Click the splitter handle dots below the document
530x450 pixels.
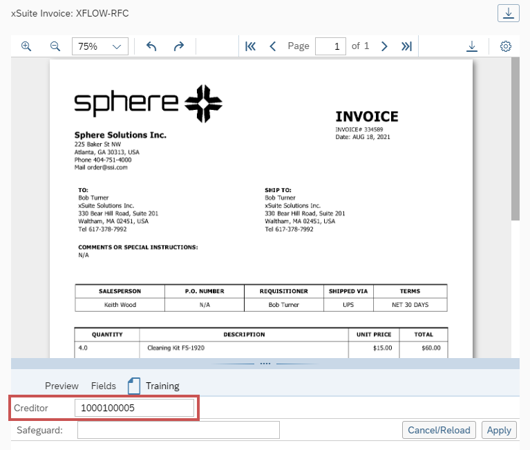point(265,364)
